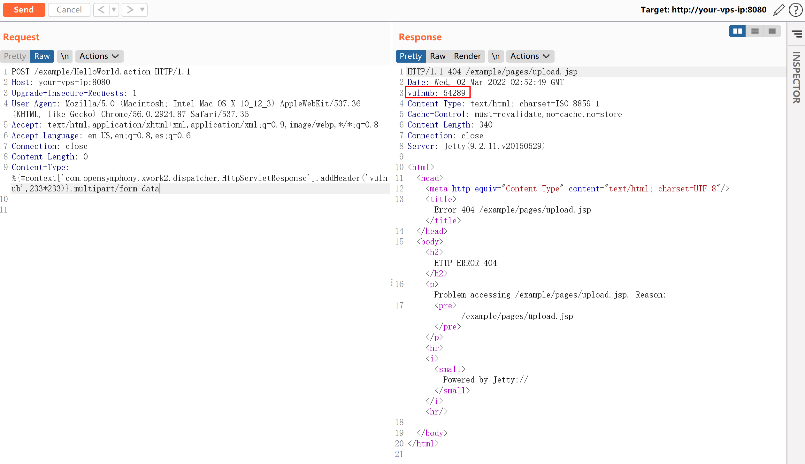Switch request view to Pretty tab

click(15, 56)
